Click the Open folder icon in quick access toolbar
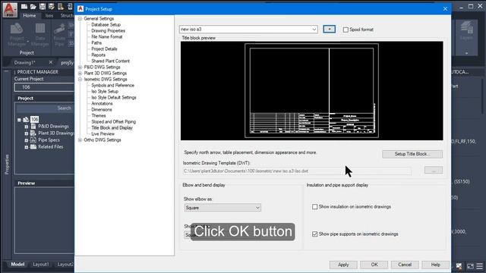This screenshot has height=273, width=486. click(33, 7)
